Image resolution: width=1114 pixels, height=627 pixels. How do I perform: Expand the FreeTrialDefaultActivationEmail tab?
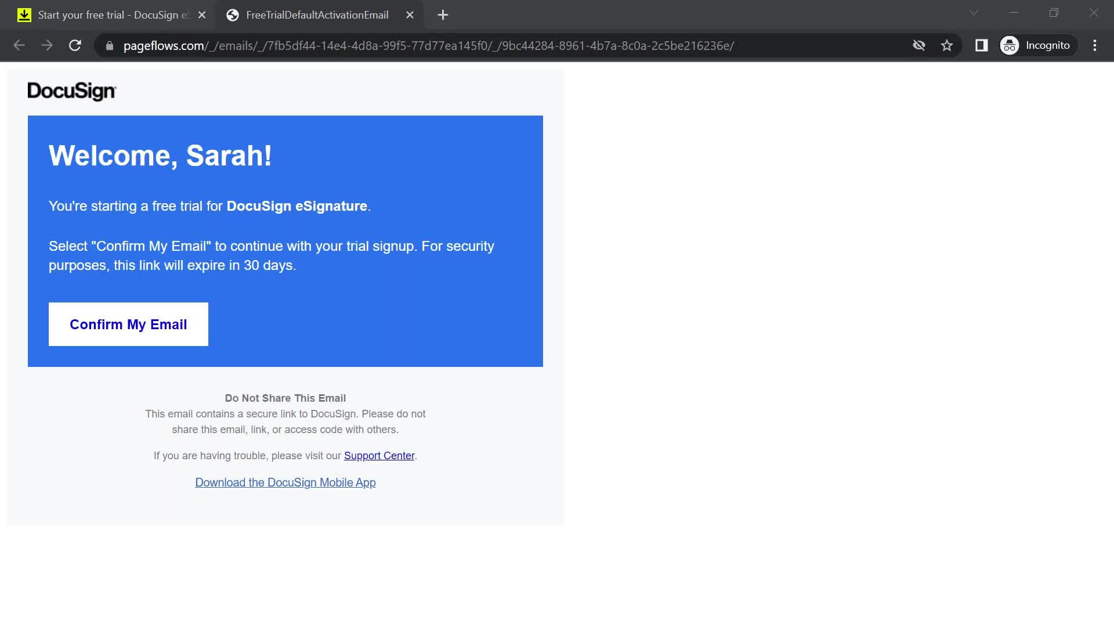coord(319,15)
